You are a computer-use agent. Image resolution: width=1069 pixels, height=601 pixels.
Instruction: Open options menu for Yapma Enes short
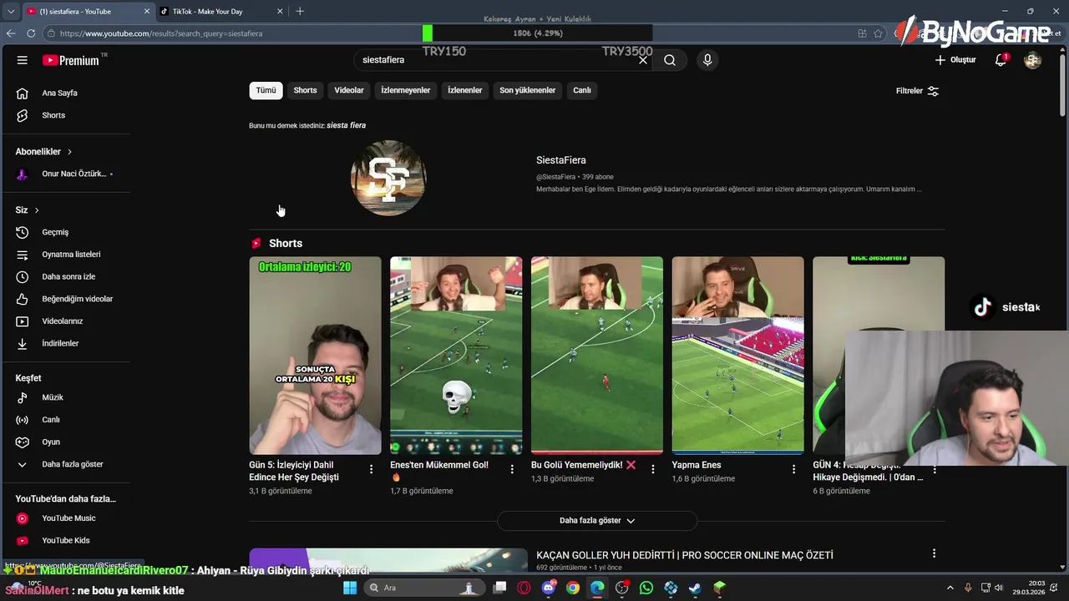pyautogui.click(x=793, y=469)
